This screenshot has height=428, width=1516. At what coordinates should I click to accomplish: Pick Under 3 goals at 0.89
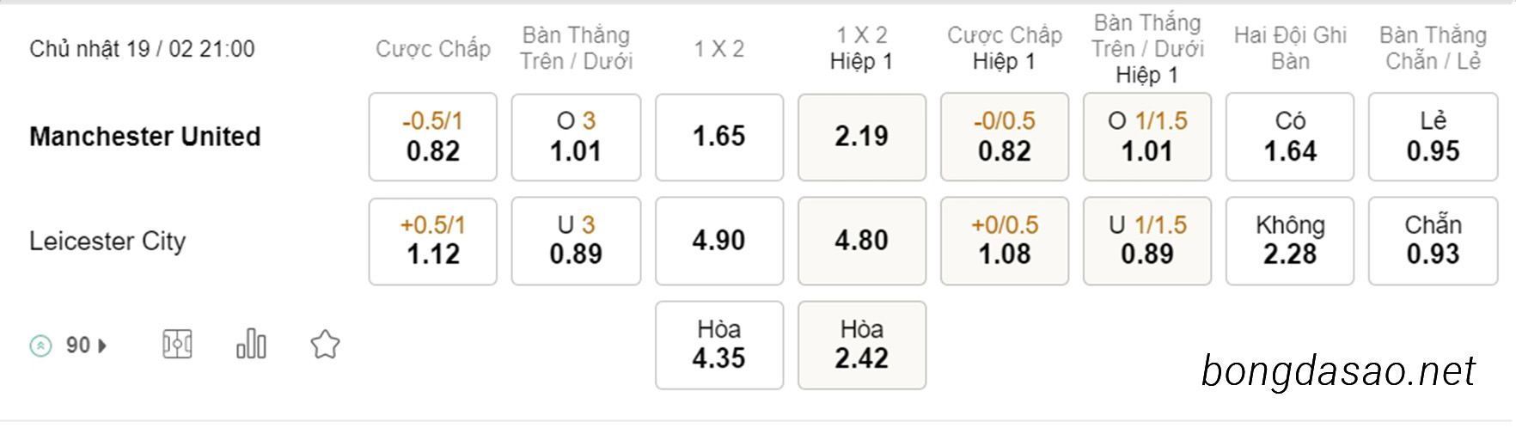576,241
